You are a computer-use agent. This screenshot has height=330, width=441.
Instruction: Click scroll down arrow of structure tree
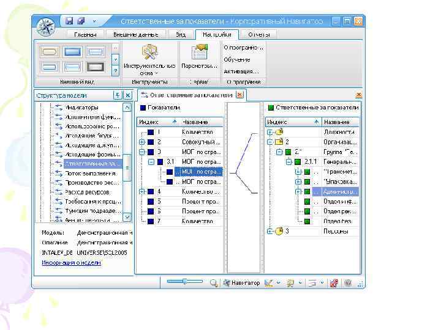coord(127,217)
